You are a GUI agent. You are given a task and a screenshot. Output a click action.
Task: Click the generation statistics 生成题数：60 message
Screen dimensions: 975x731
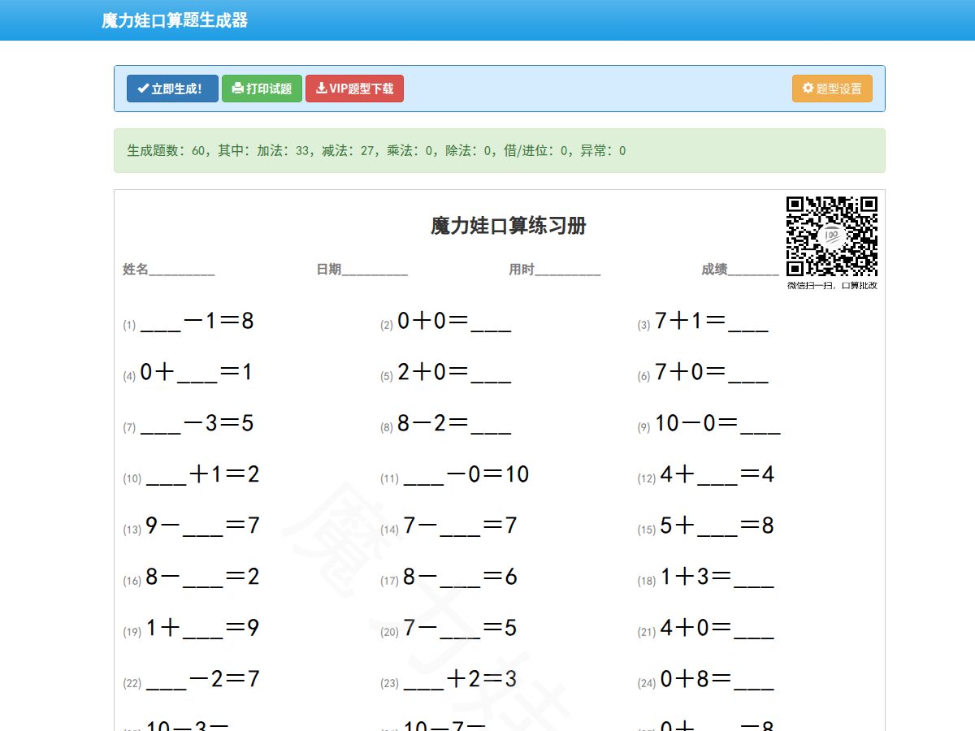(376, 150)
